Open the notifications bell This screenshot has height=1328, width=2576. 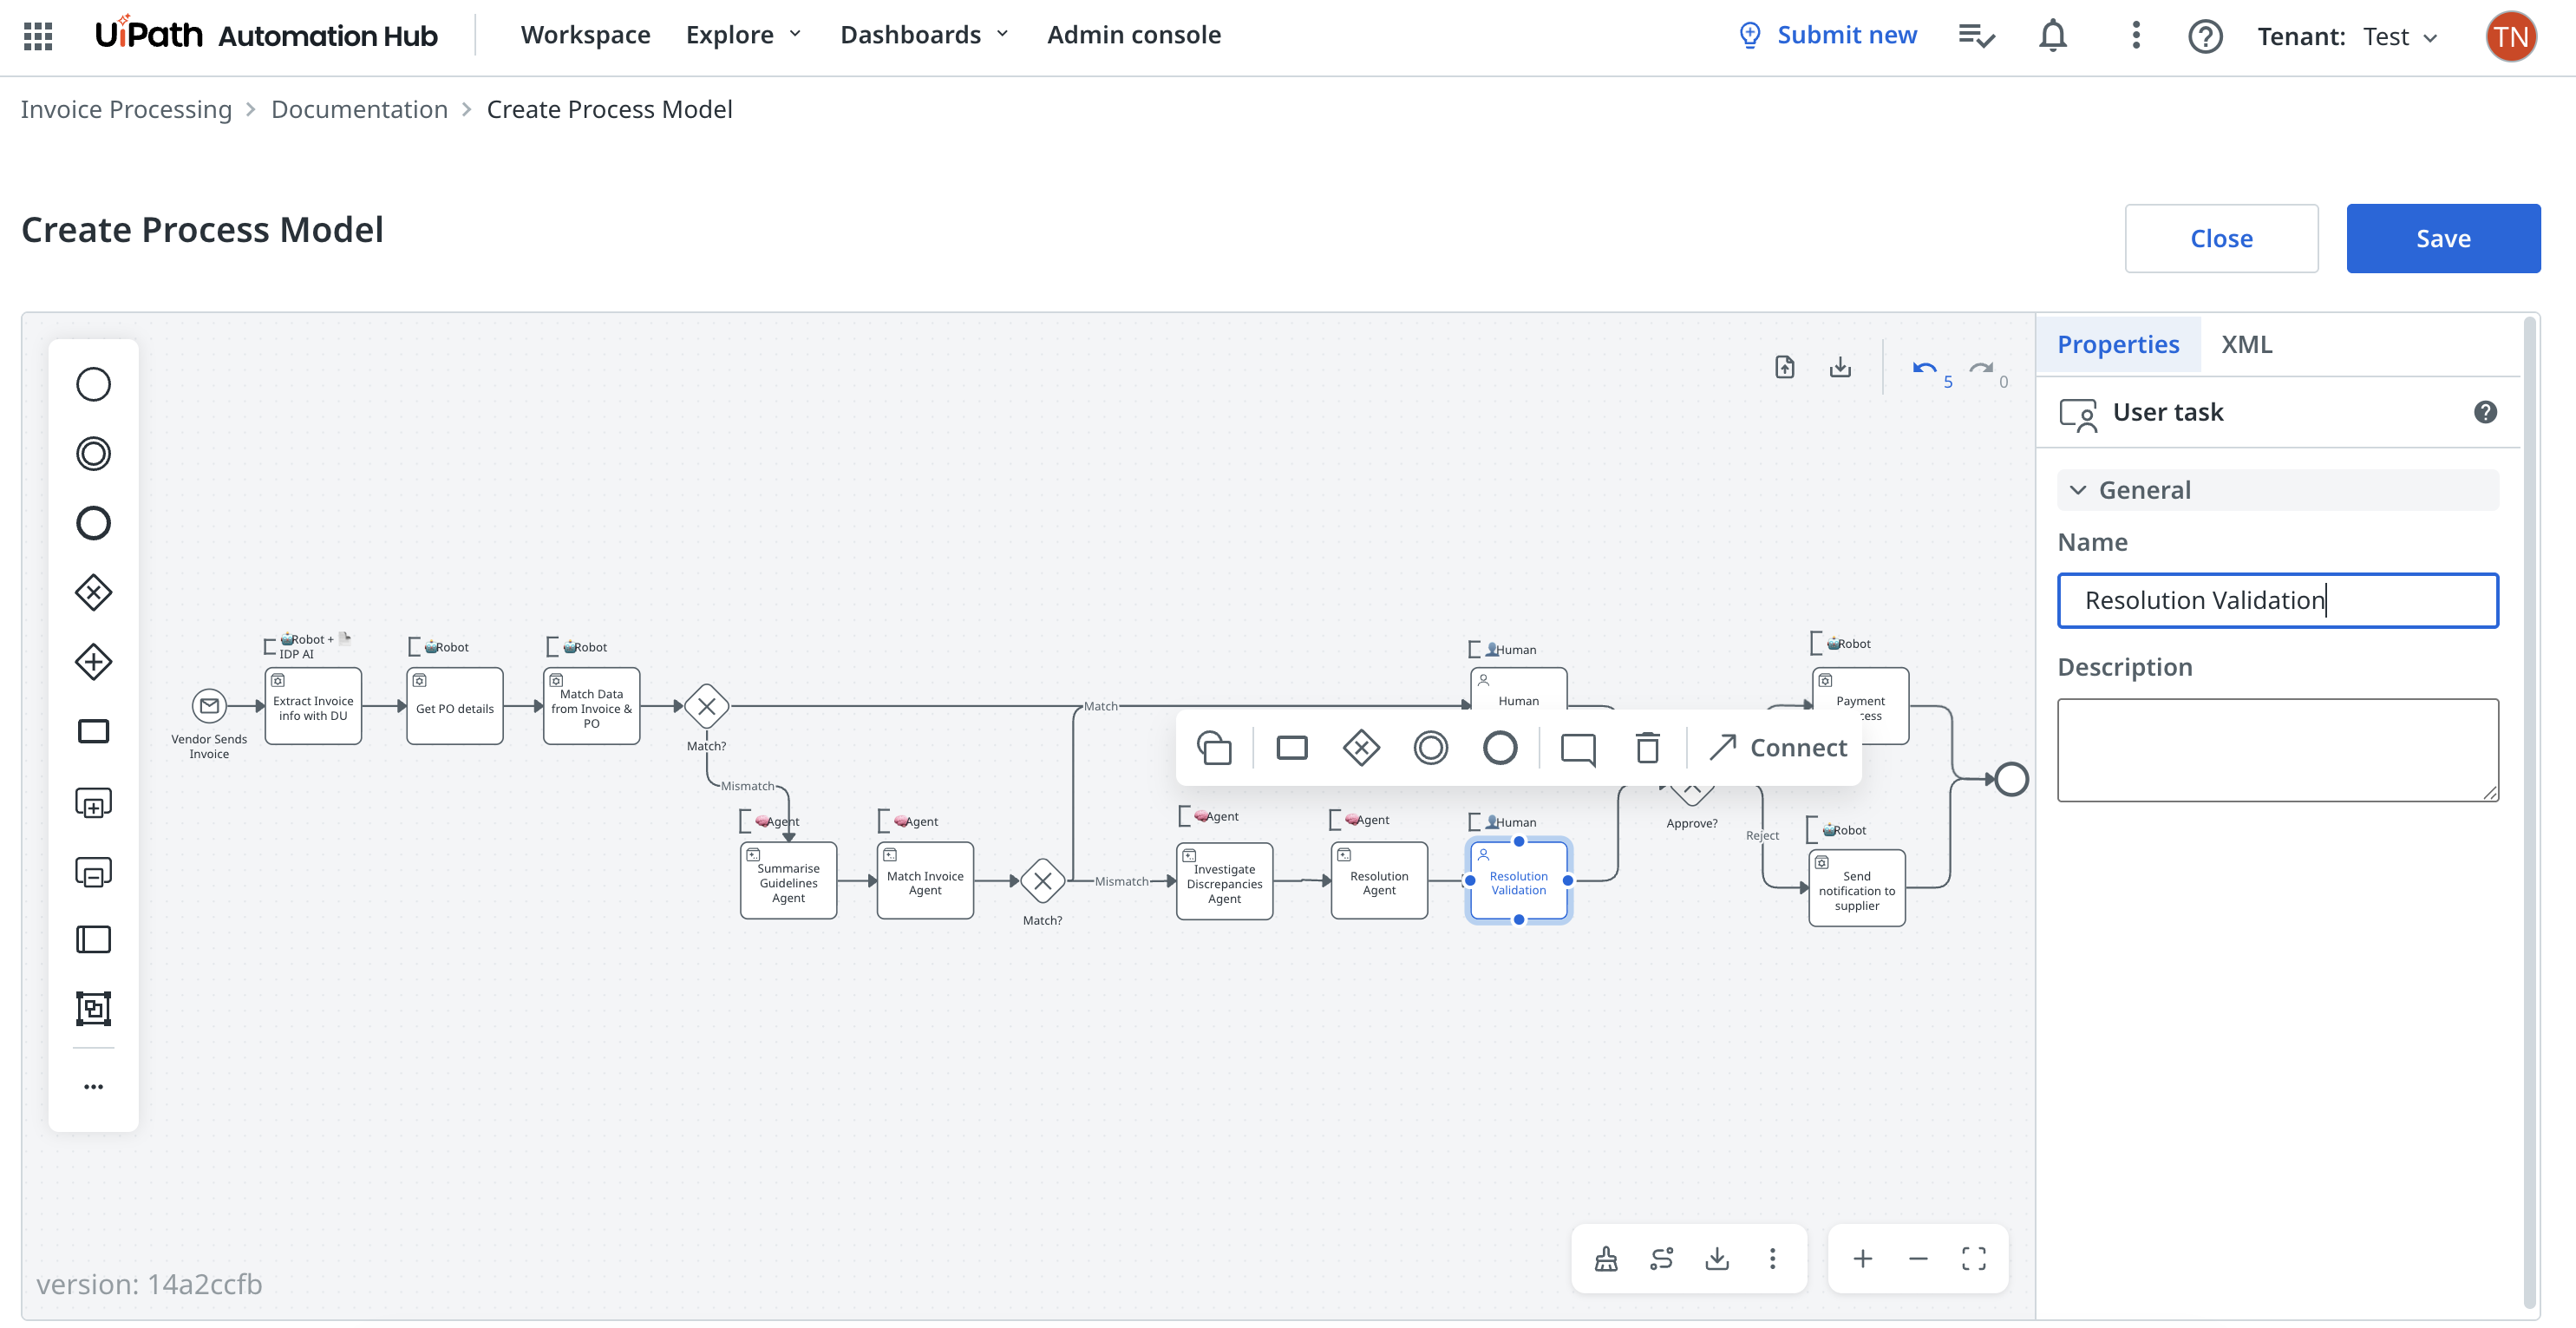2053,36
